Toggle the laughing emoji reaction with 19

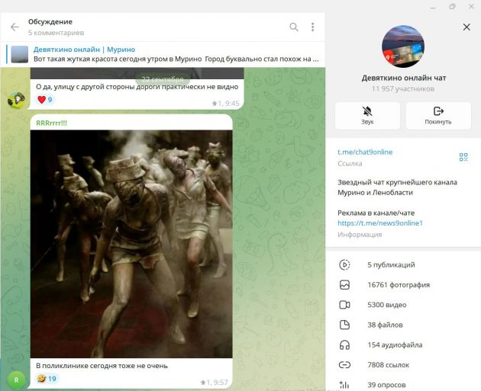(x=47, y=379)
